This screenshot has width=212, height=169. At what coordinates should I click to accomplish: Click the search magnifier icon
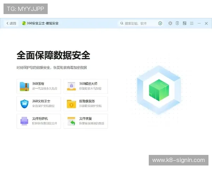(x=122, y=23)
